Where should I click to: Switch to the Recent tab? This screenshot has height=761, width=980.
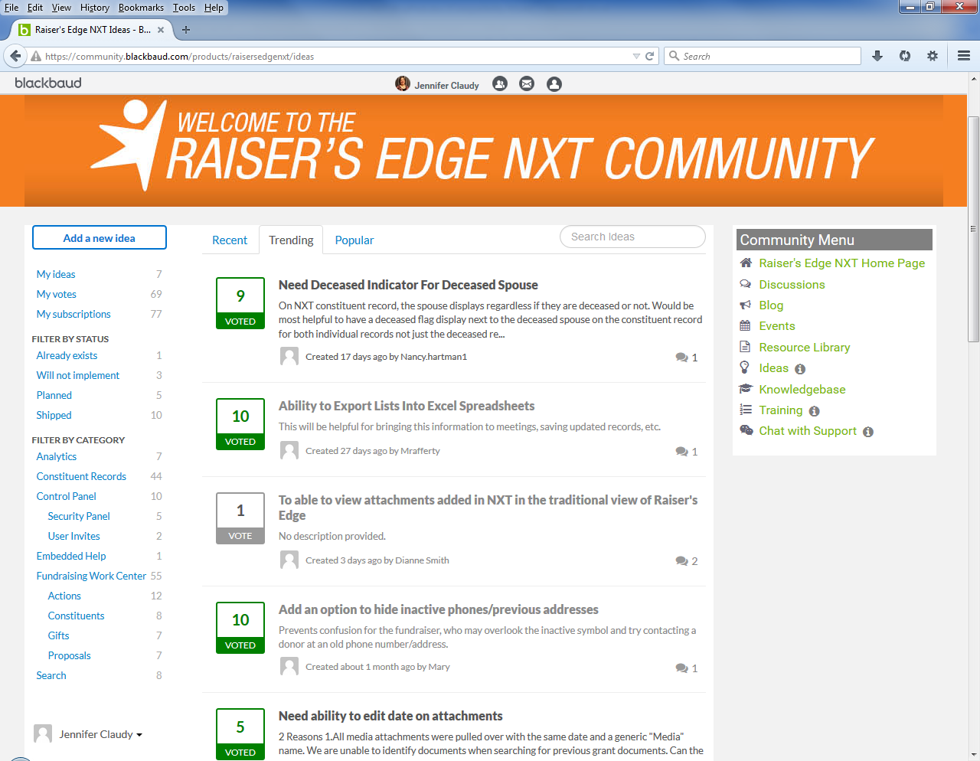tap(230, 240)
